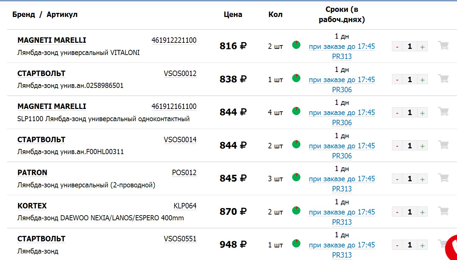The height and width of the screenshot is (260, 457).
Task: Add PATRON POS012 to cart
Action: coord(443,178)
